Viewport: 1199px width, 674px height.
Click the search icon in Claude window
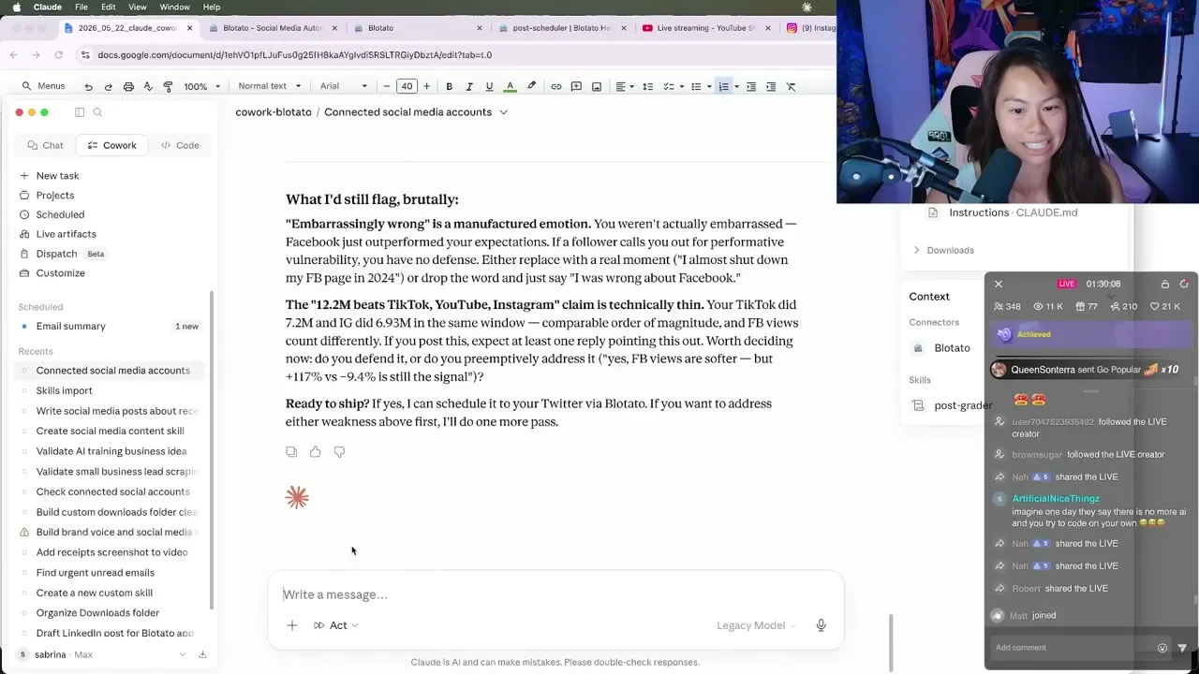tap(97, 112)
